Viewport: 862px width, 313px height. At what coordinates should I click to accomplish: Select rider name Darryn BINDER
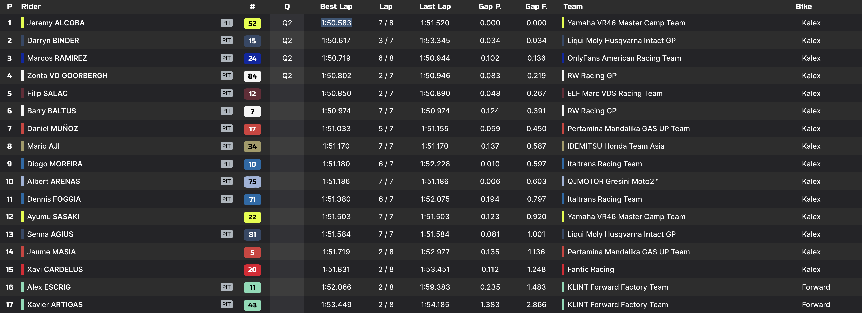[53, 41]
